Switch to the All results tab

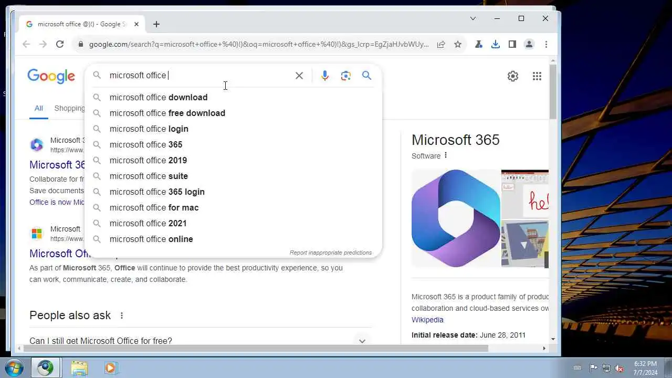(x=39, y=109)
